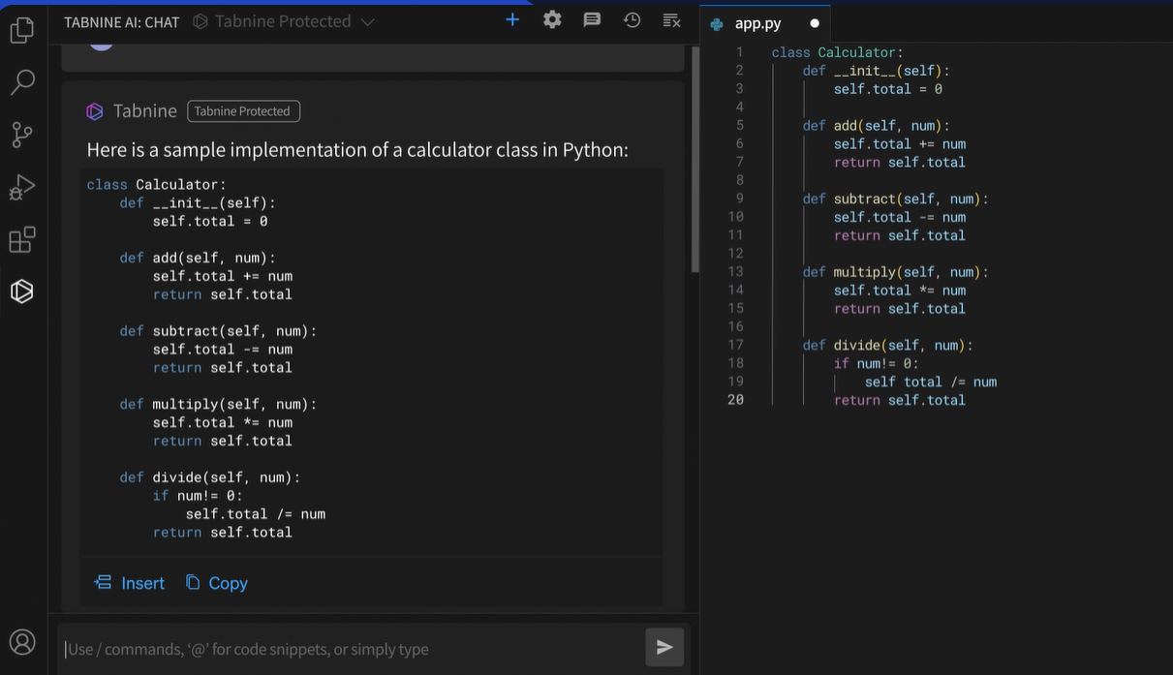Screen dimensions: 1173x675
Task: Click 'def __init__(self):' in chat code block
Action: pyautogui.click(x=198, y=202)
